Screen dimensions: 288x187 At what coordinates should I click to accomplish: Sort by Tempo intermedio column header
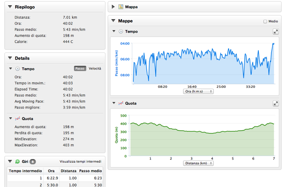coord(25,171)
